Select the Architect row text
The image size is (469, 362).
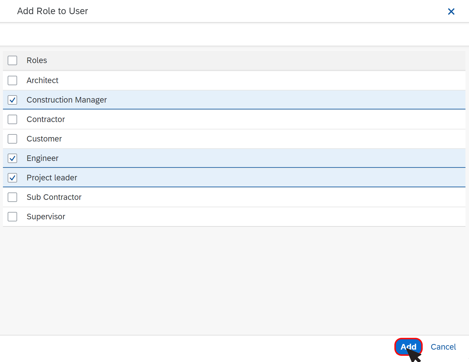click(x=42, y=80)
